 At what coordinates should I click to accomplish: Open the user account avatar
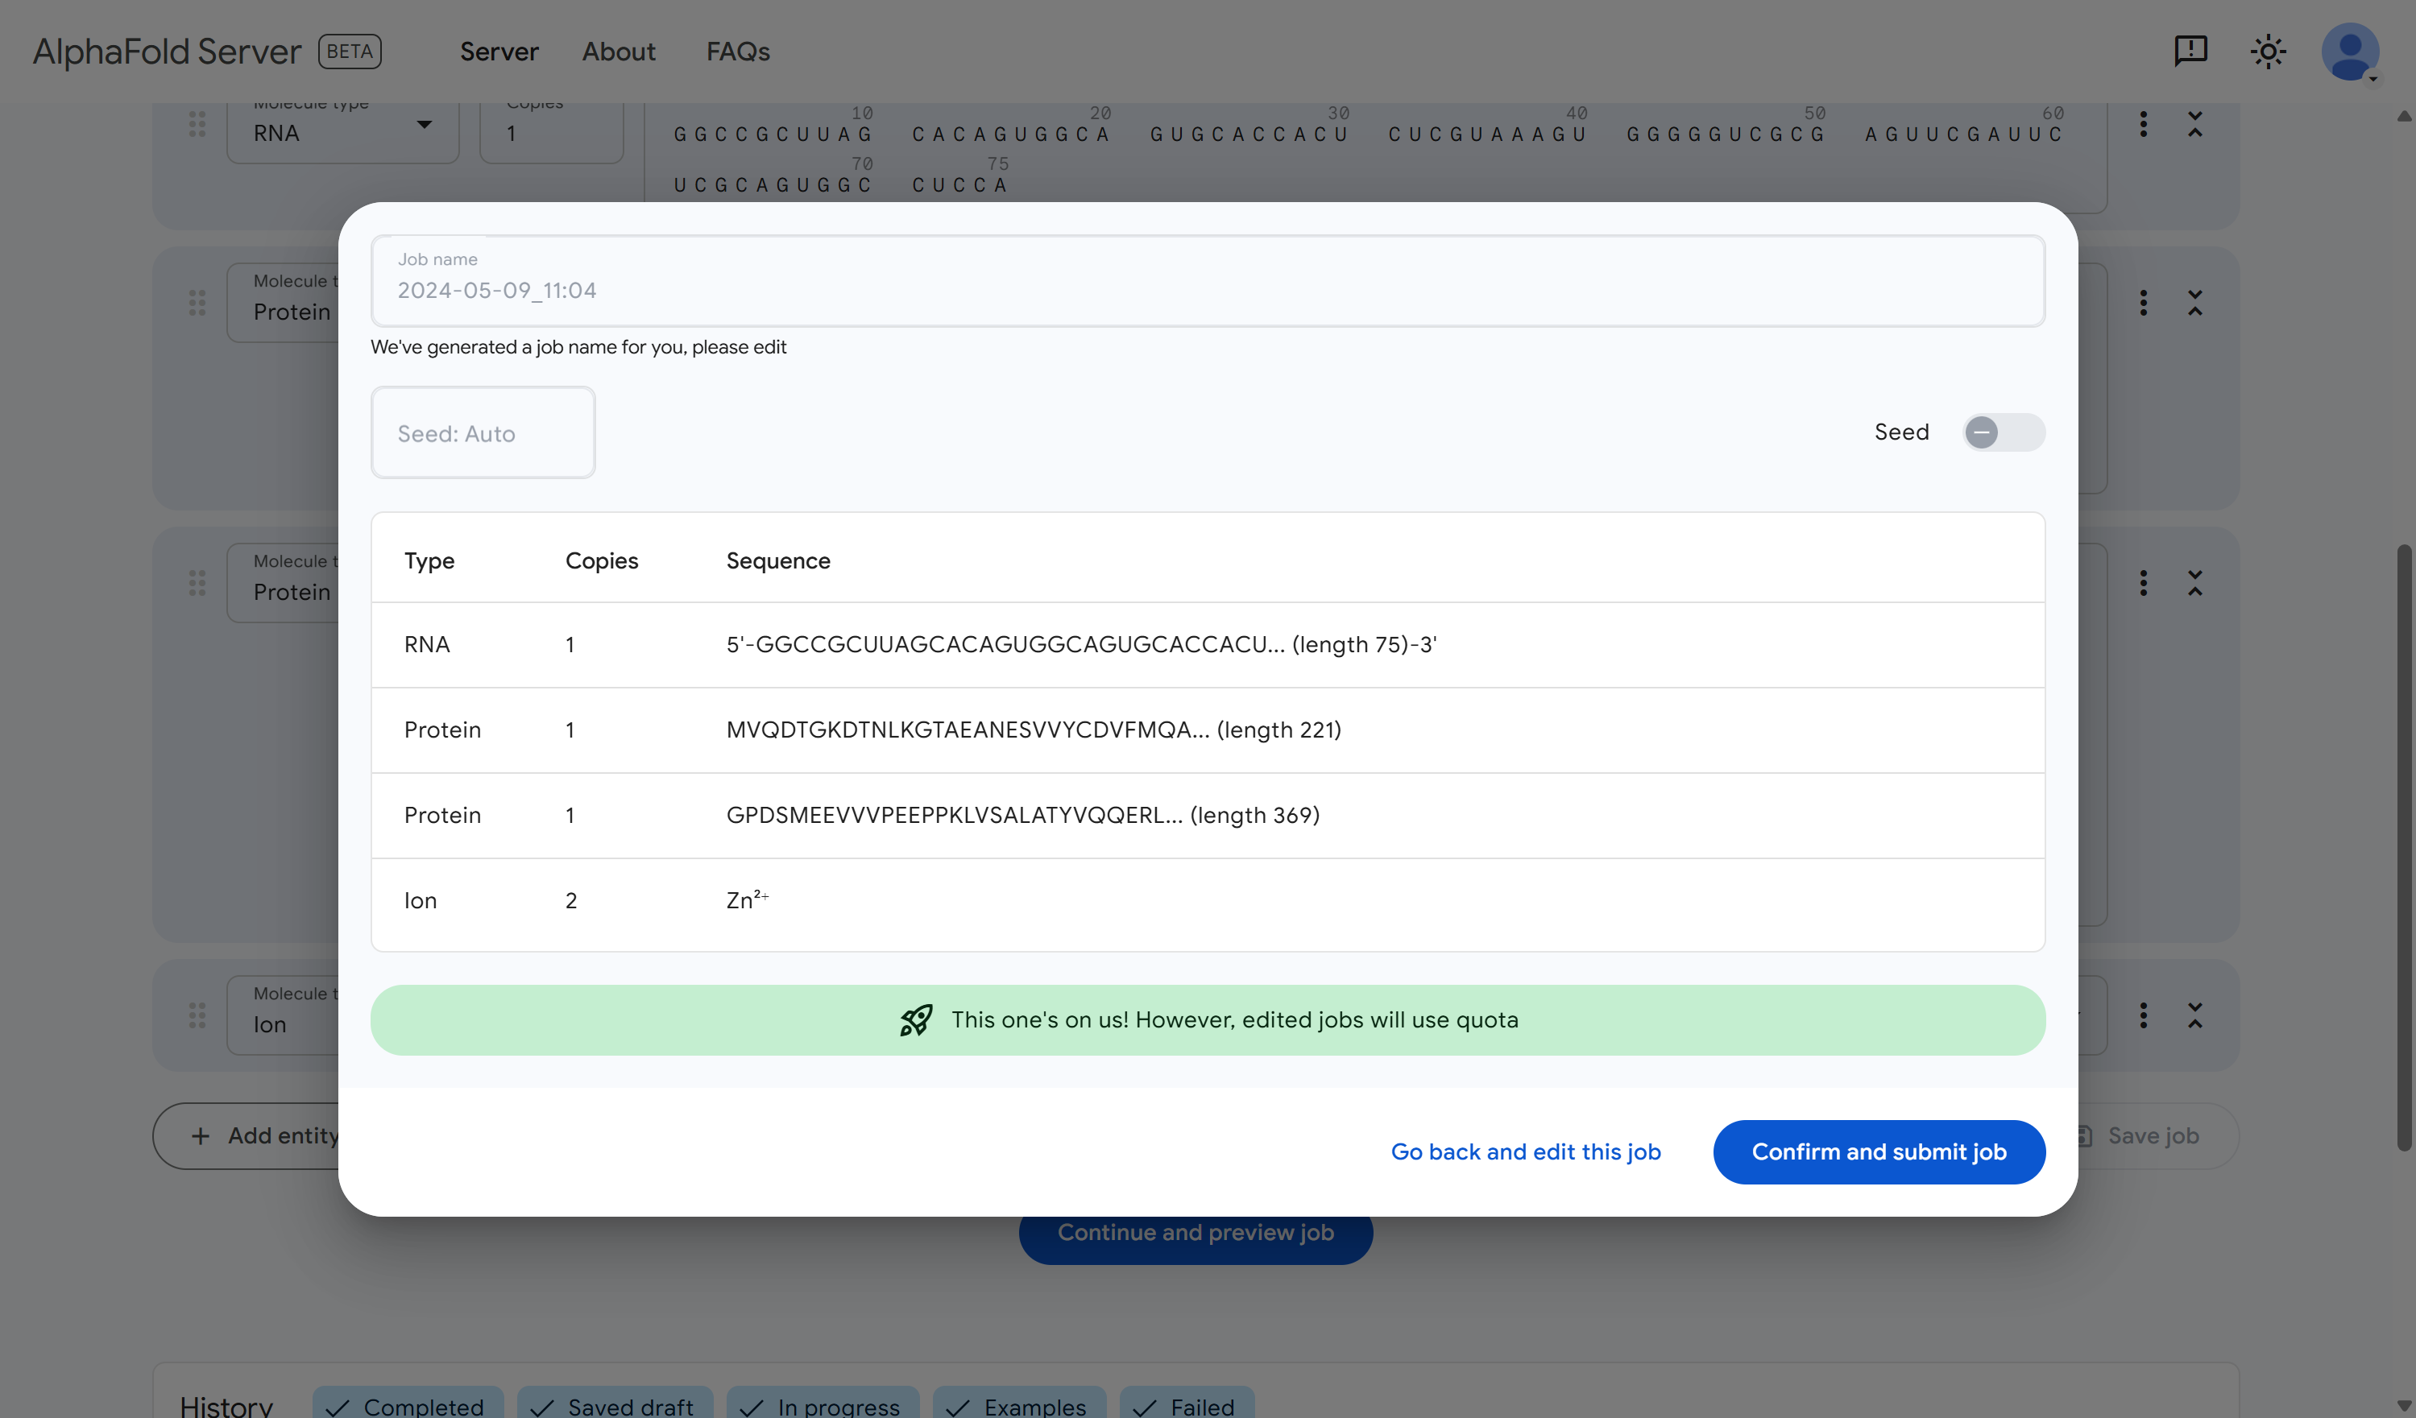pos(2349,51)
